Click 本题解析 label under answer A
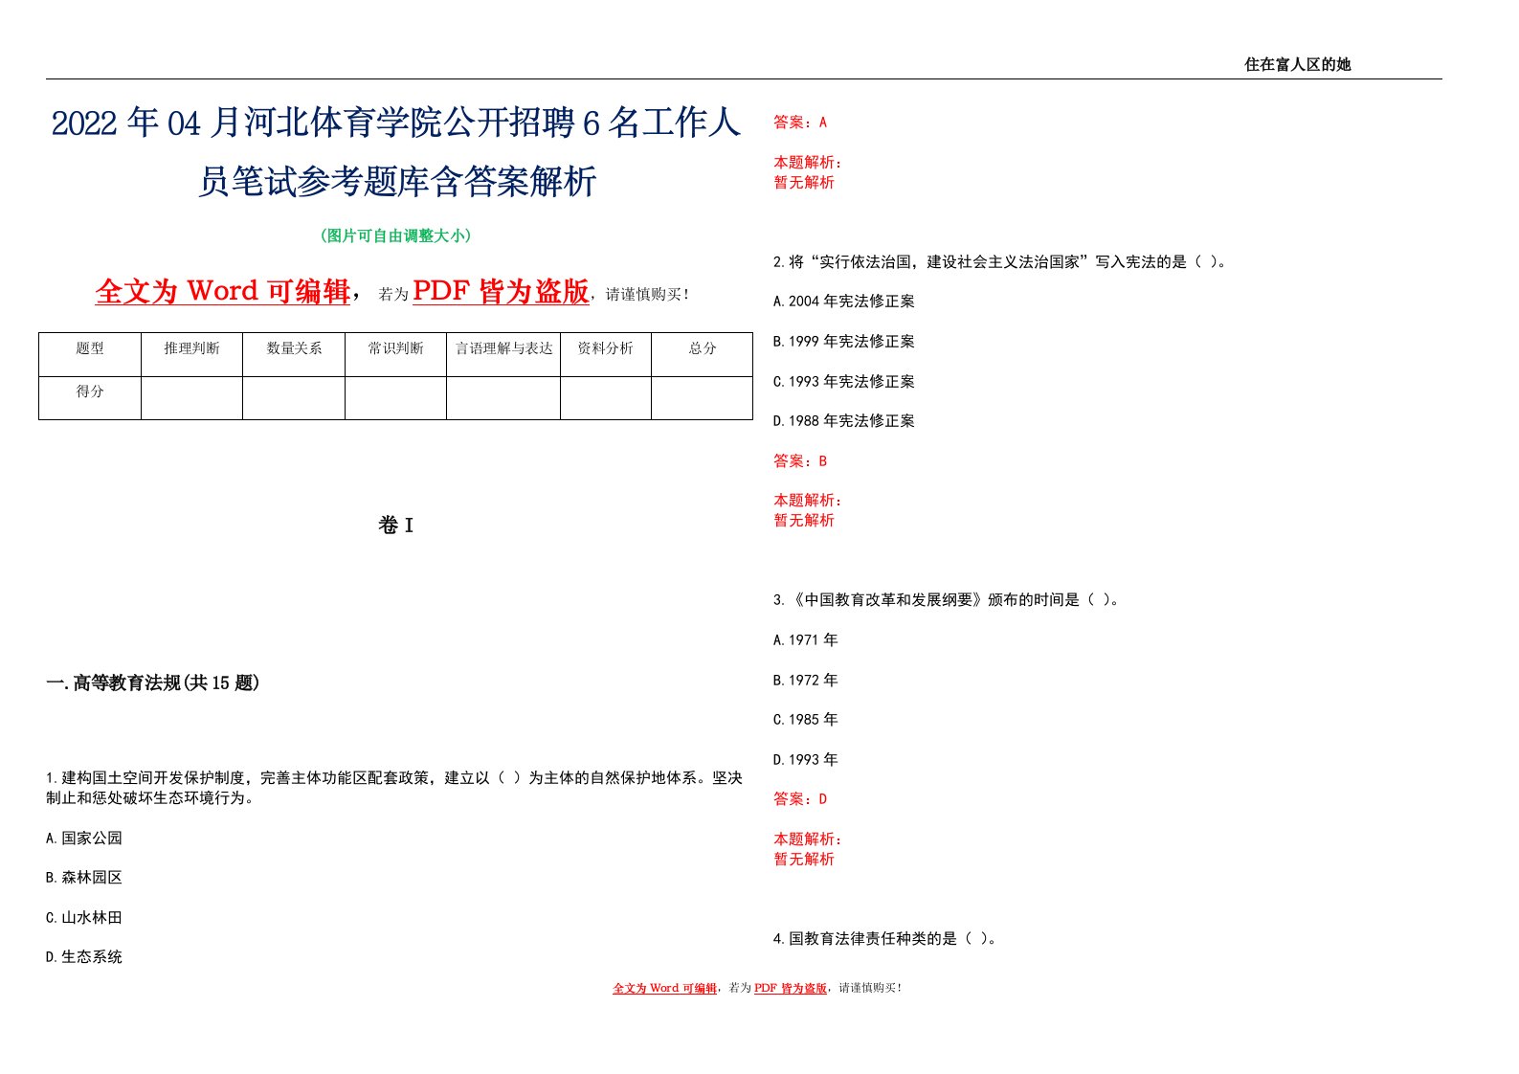1519x1074 pixels. [808, 162]
